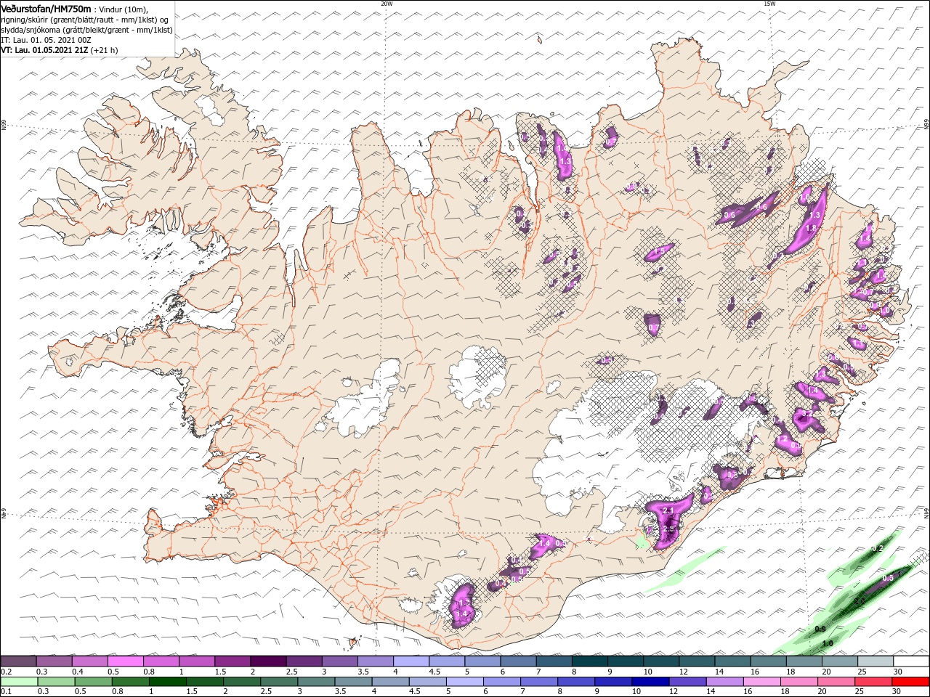
Task: Pick the red lower-row swatch at 25
Action: click(x=872, y=682)
